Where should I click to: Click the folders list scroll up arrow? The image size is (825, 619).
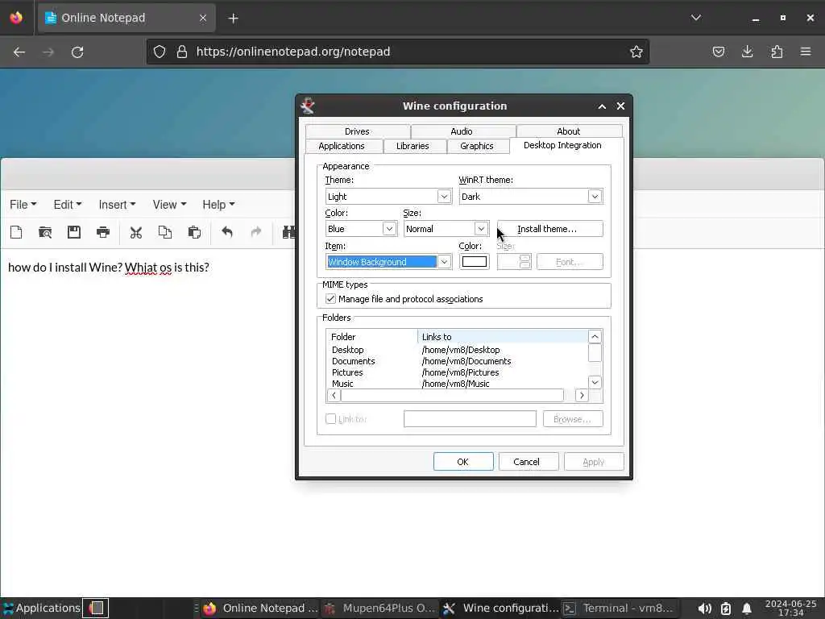595,337
